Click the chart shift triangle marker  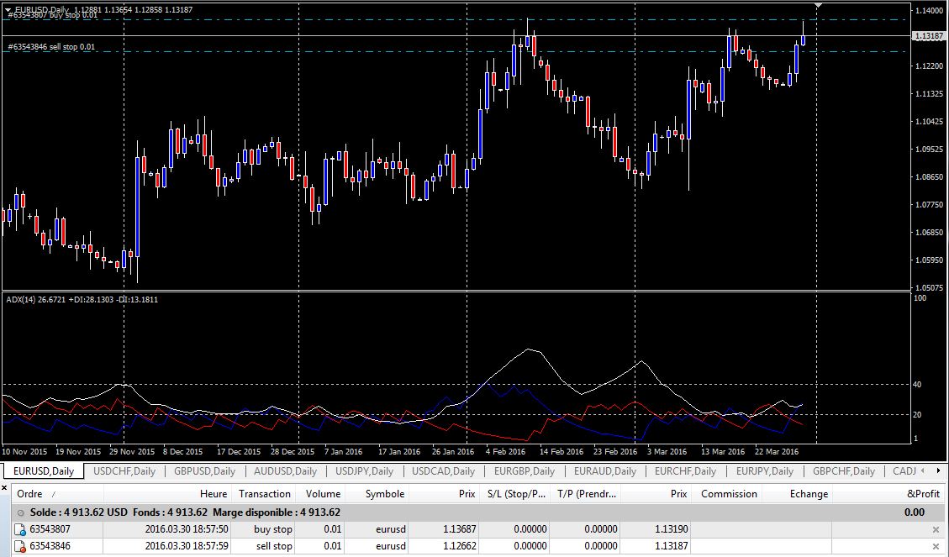click(x=820, y=6)
